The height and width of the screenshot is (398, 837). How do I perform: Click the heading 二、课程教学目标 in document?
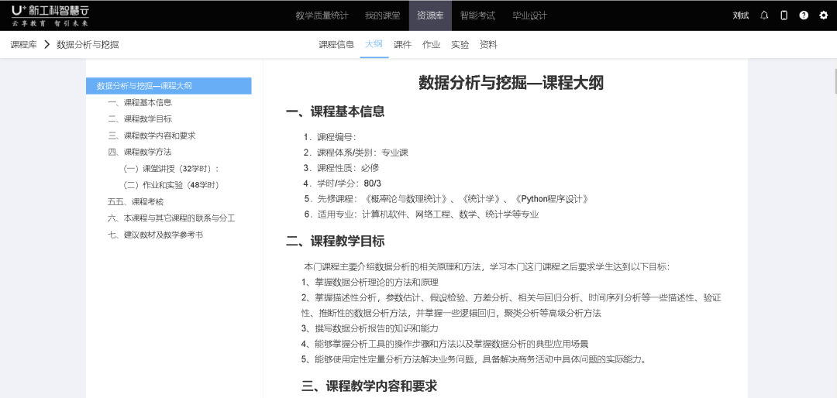(336, 241)
